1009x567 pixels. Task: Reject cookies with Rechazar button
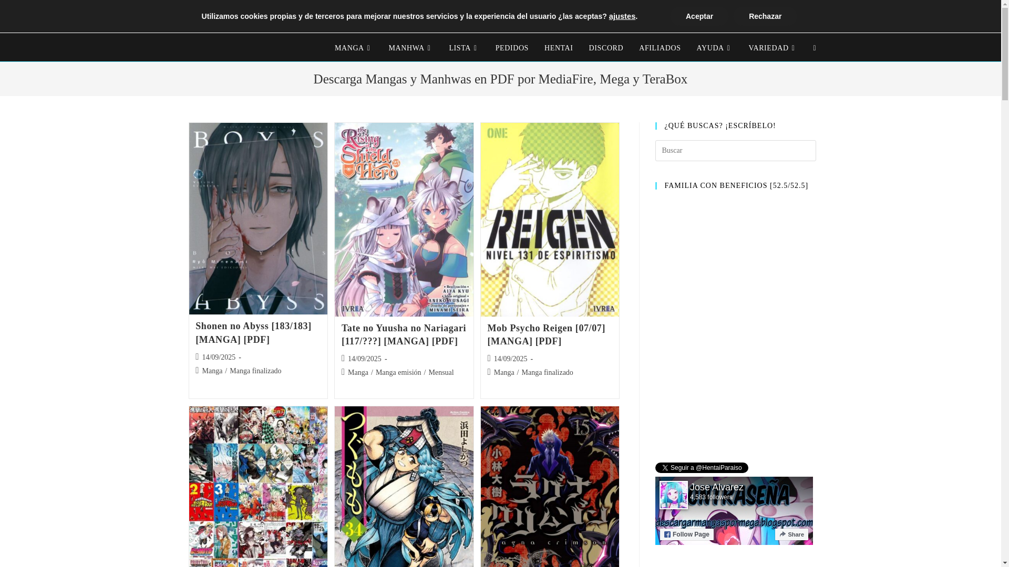coord(765,16)
